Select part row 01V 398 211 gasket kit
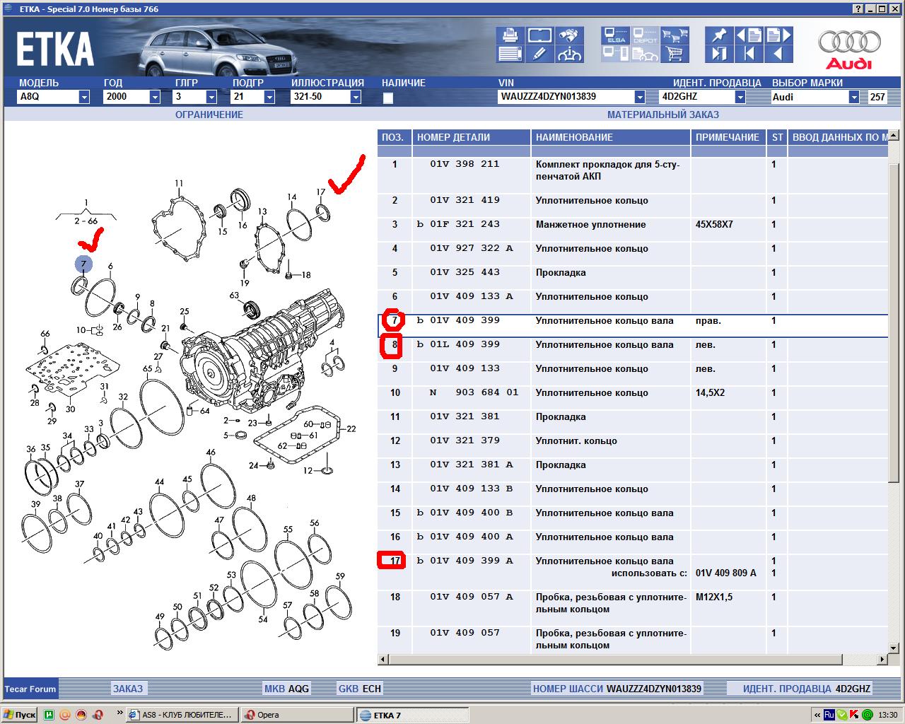Image resolution: width=905 pixels, height=724 pixels. point(608,170)
